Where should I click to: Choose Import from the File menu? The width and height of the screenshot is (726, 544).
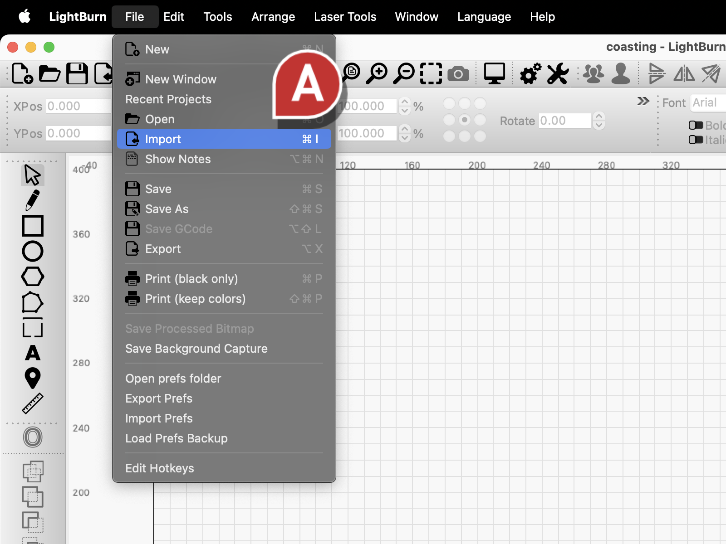pos(224,139)
